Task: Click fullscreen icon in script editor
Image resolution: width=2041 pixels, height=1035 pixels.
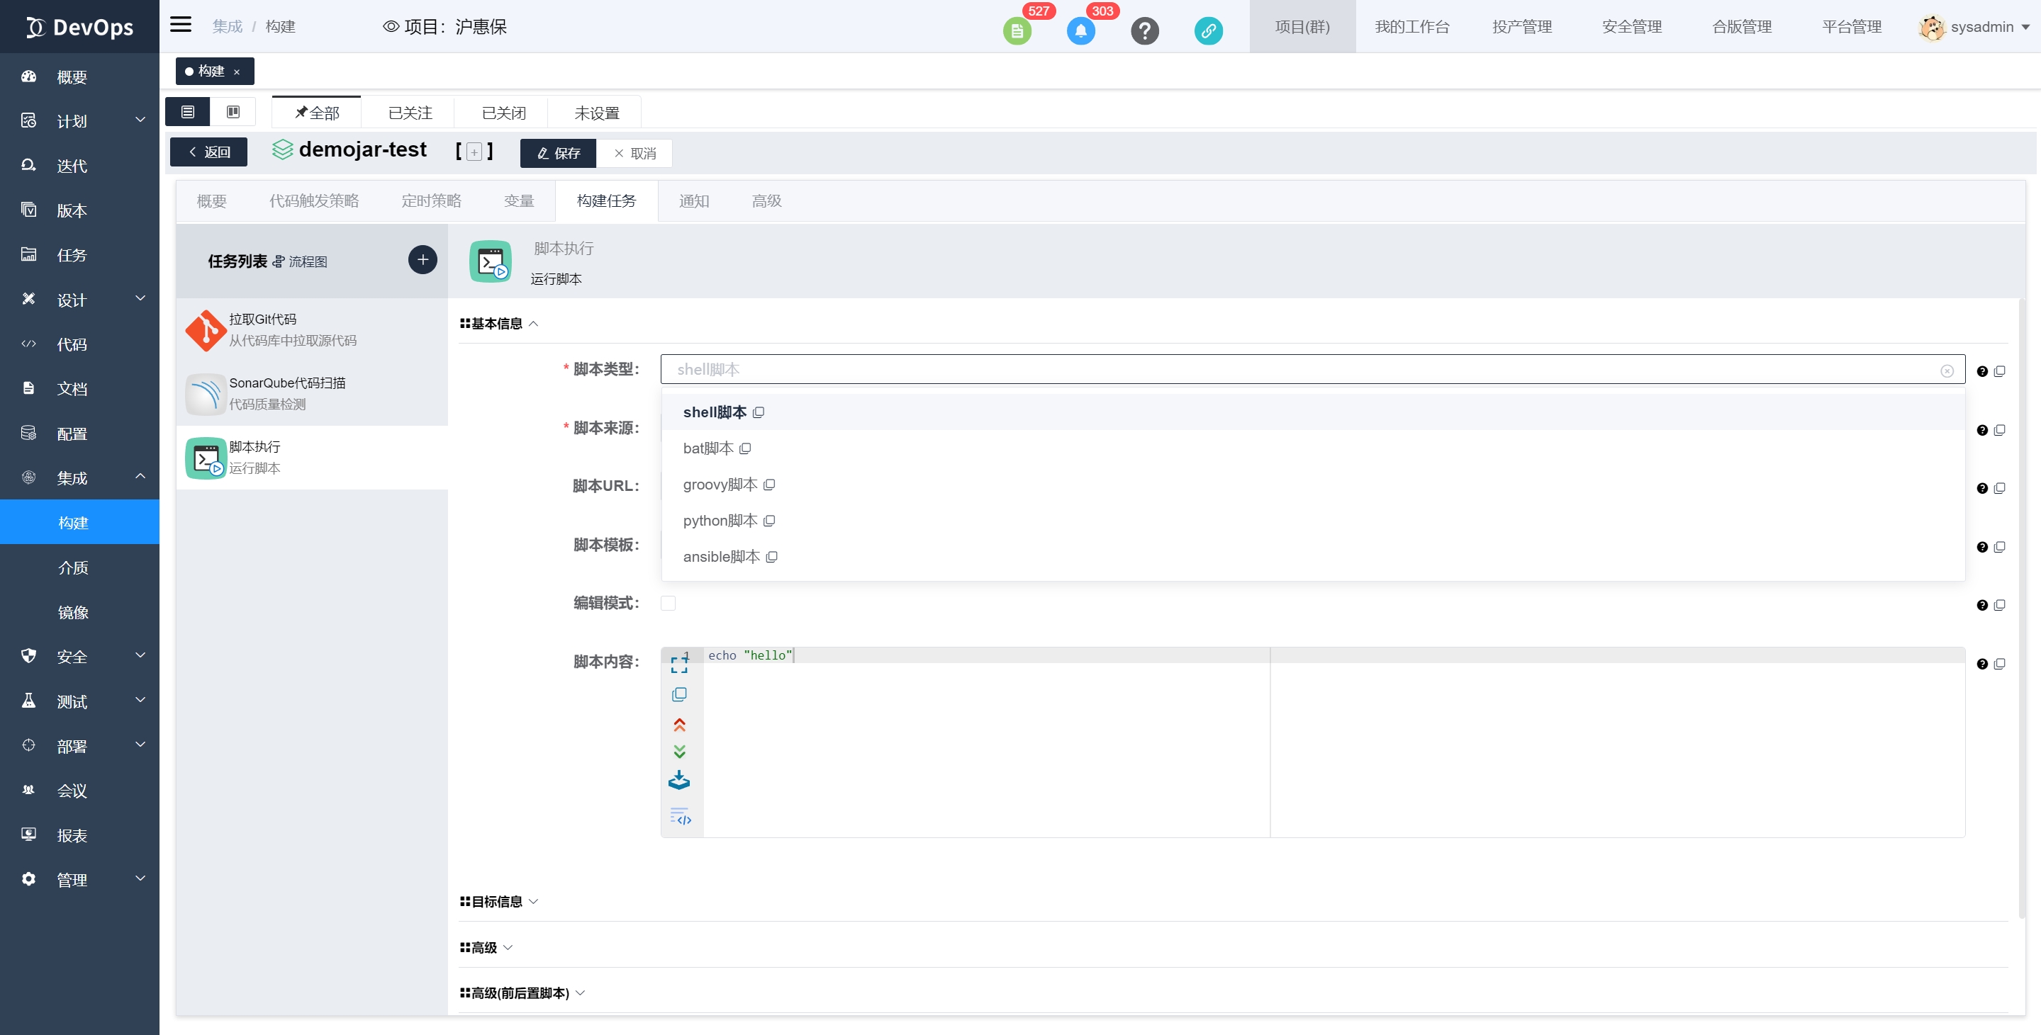Action: click(679, 664)
